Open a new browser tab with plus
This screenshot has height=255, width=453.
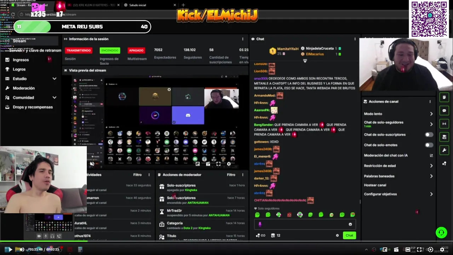click(183, 5)
